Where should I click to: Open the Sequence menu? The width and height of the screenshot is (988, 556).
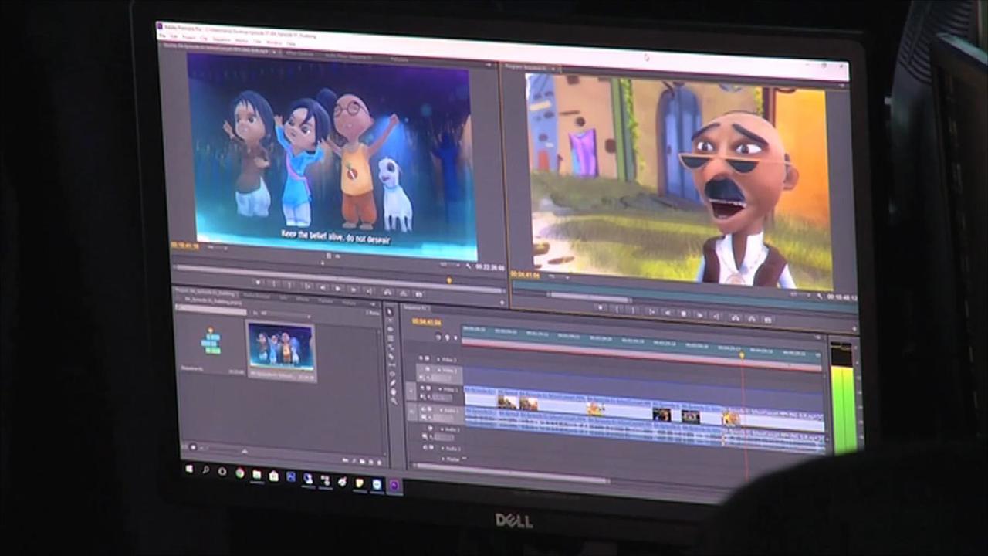coord(222,39)
